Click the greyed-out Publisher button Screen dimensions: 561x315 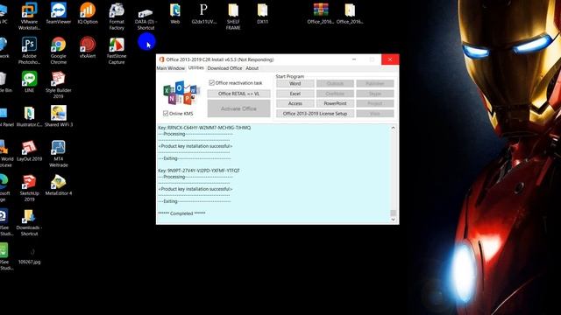pos(375,84)
